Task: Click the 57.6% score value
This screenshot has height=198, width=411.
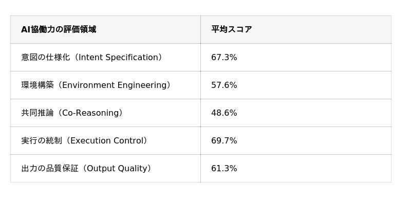Action: (x=224, y=85)
